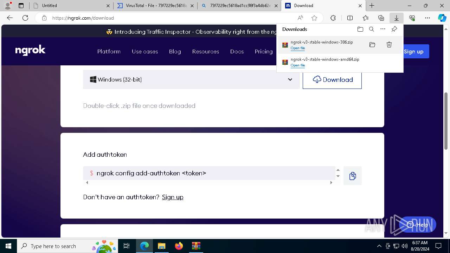This screenshot has height=253, width=450.
Task: Open Task View on taskbar
Action: point(127,246)
